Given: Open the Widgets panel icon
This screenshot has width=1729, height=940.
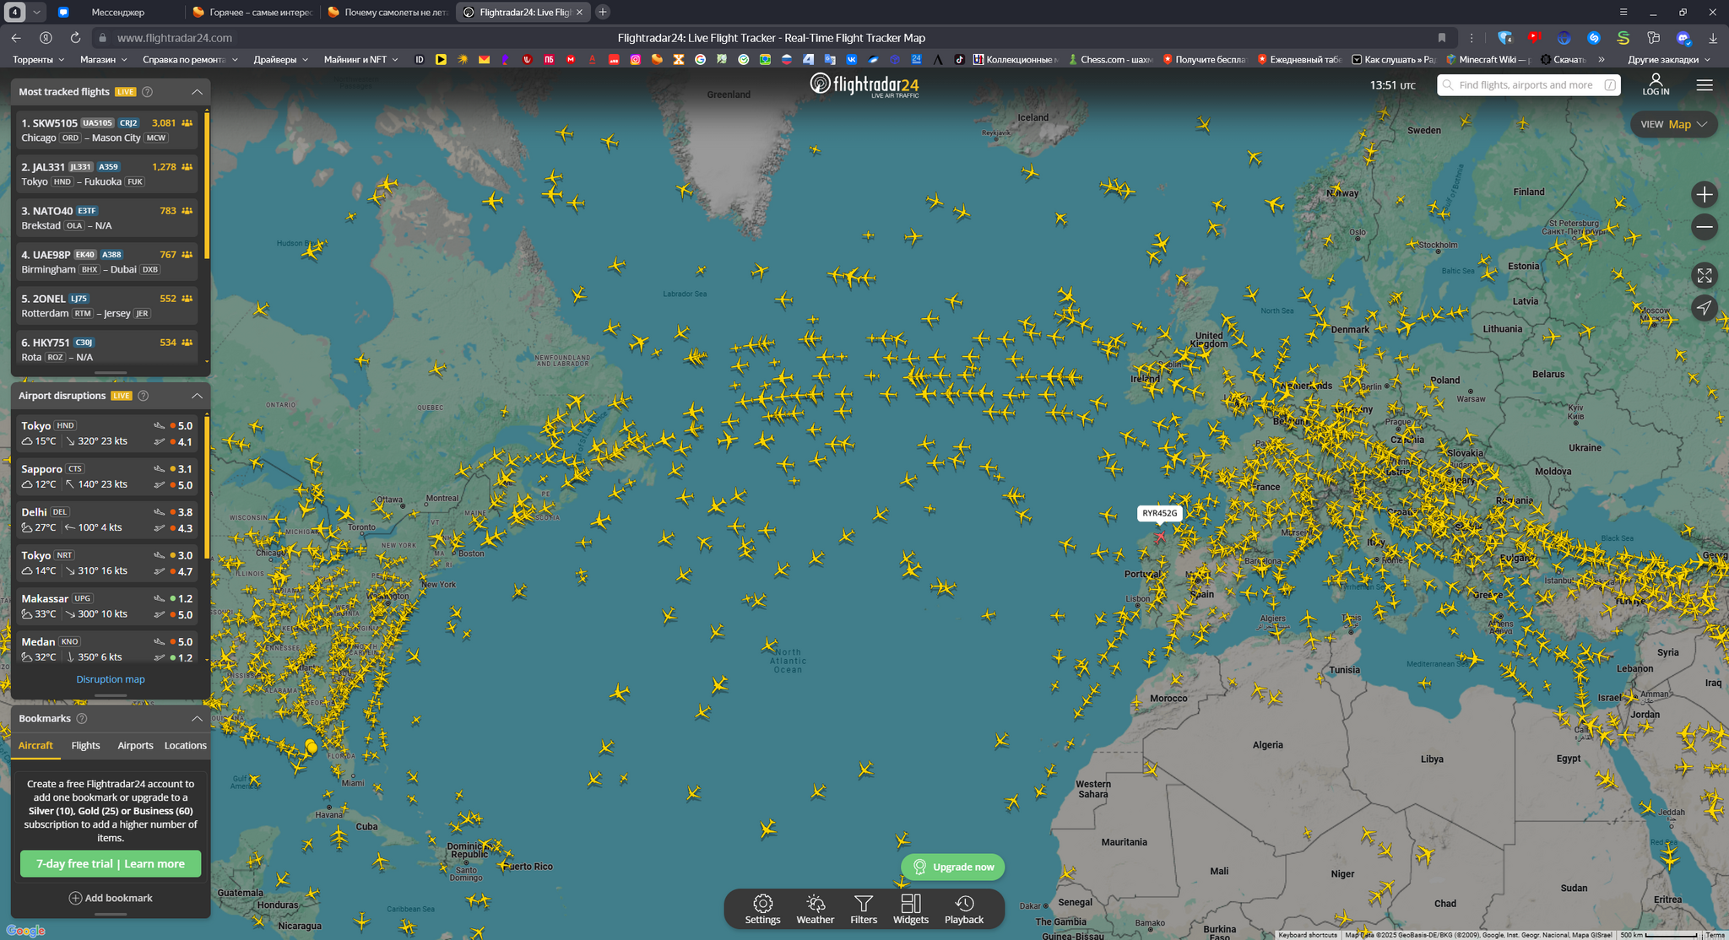Looking at the screenshot, I should coord(910,909).
